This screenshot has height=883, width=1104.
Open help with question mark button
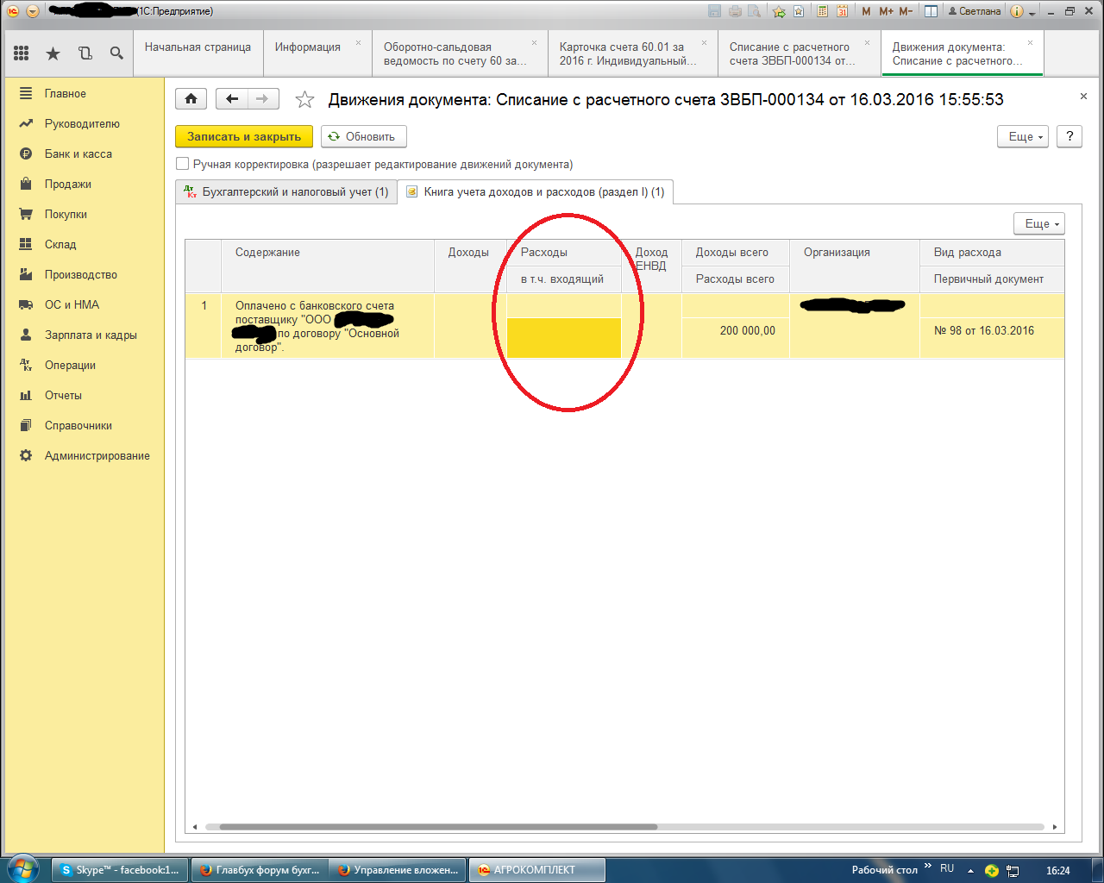tap(1069, 136)
